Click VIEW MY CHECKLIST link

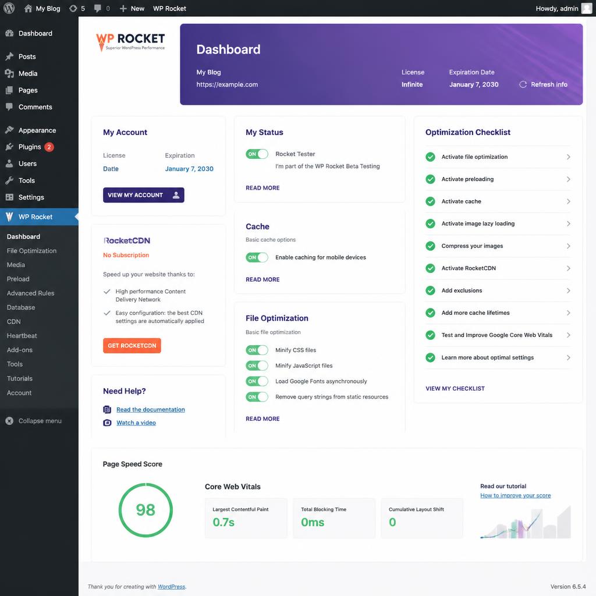pos(455,388)
